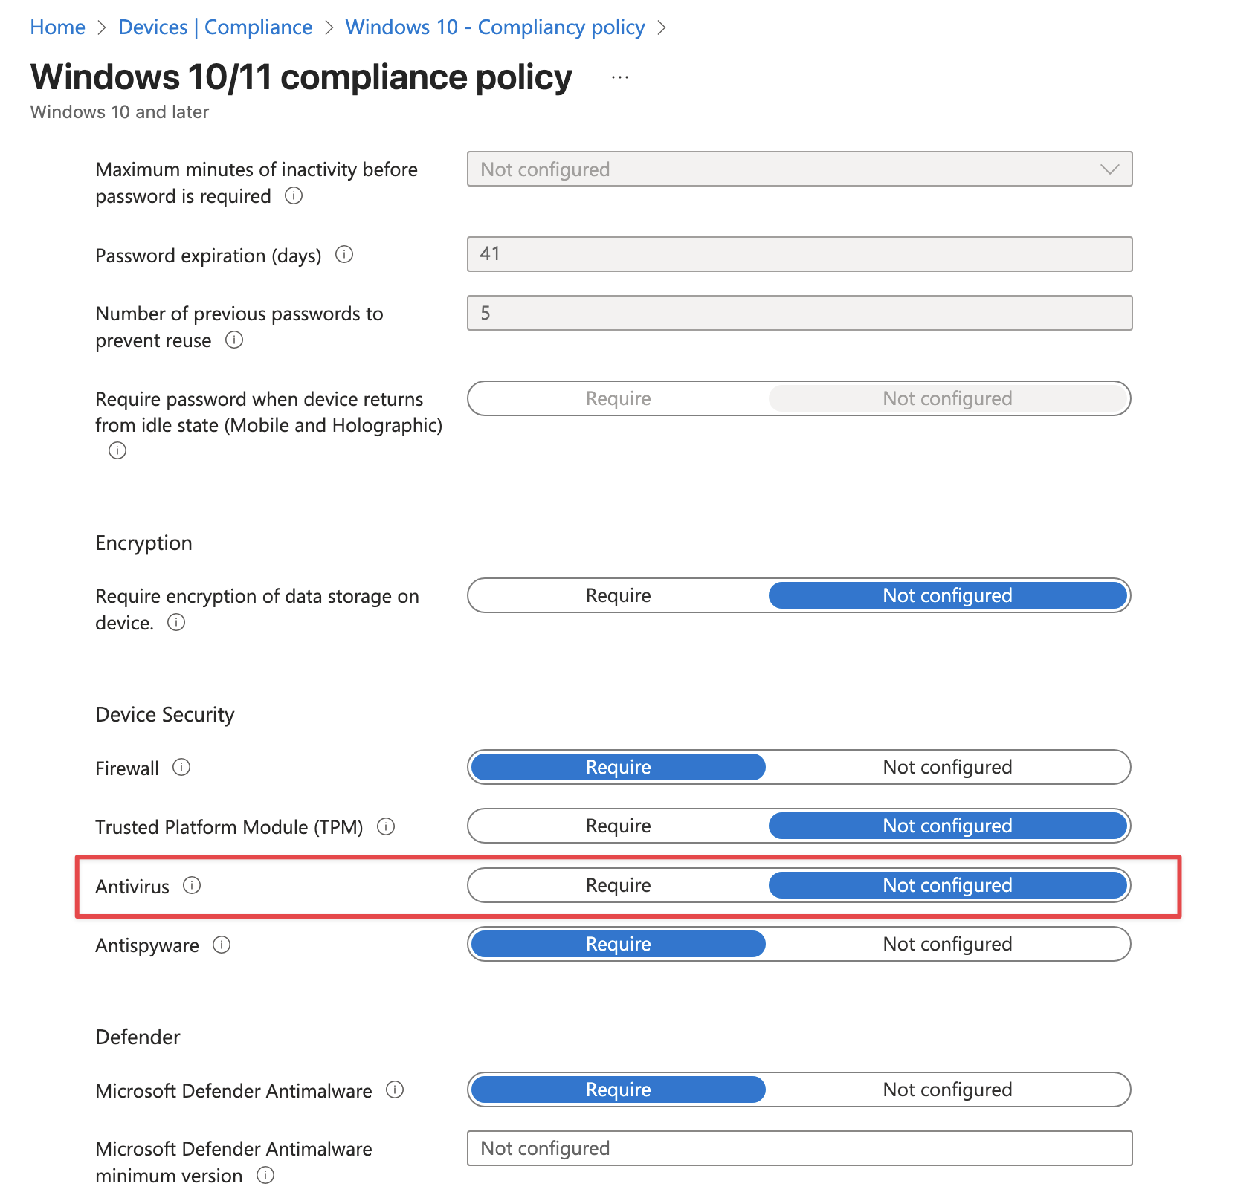
Task: Click Defender Antimalware minimum version field
Action: (x=799, y=1148)
